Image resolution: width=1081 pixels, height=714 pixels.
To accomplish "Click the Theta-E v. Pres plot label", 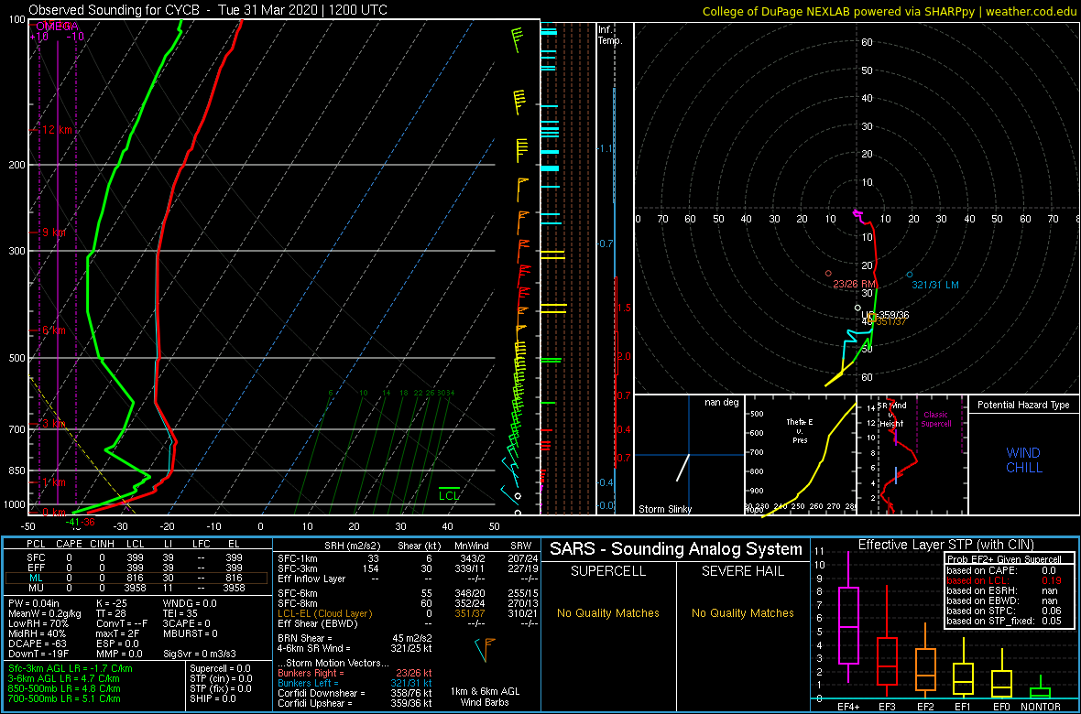I will point(801,430).
